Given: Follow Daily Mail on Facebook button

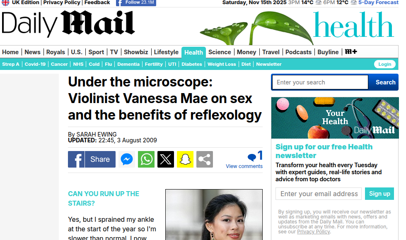Looking at the screenshot, I should (x=136, y=2).
